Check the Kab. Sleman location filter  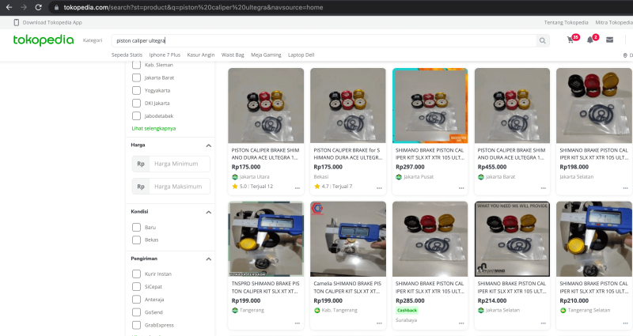point(136,65)
